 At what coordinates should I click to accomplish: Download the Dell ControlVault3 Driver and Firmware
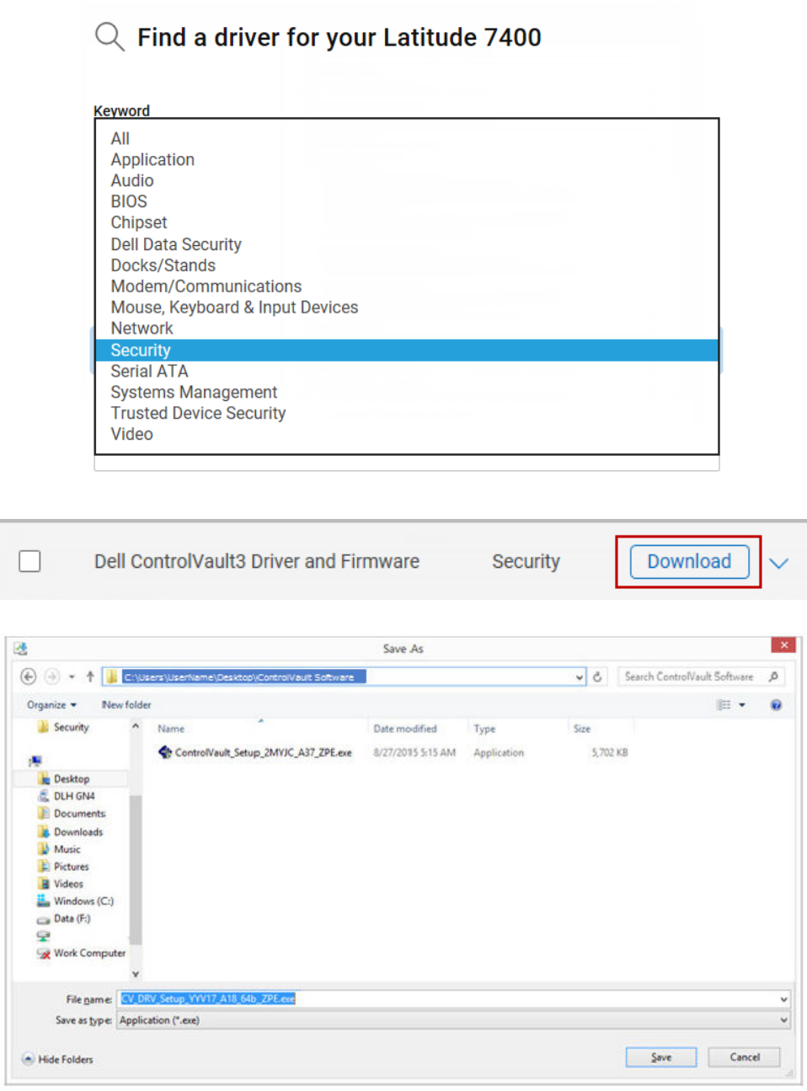pyautogui.click(x=689, y=562)
